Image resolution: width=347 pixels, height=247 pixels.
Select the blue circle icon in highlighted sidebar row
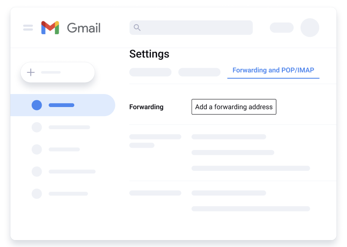[x=37, y=105]
